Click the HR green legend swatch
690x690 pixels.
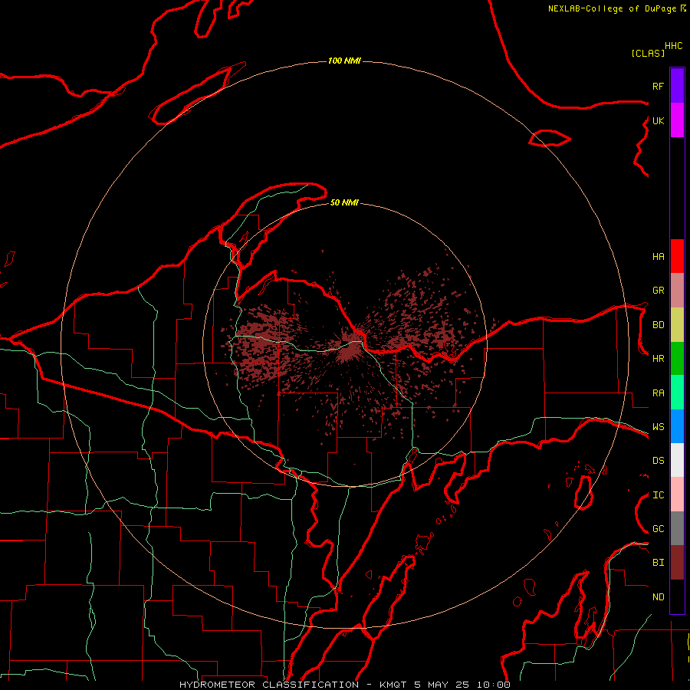tap(677, 359)
